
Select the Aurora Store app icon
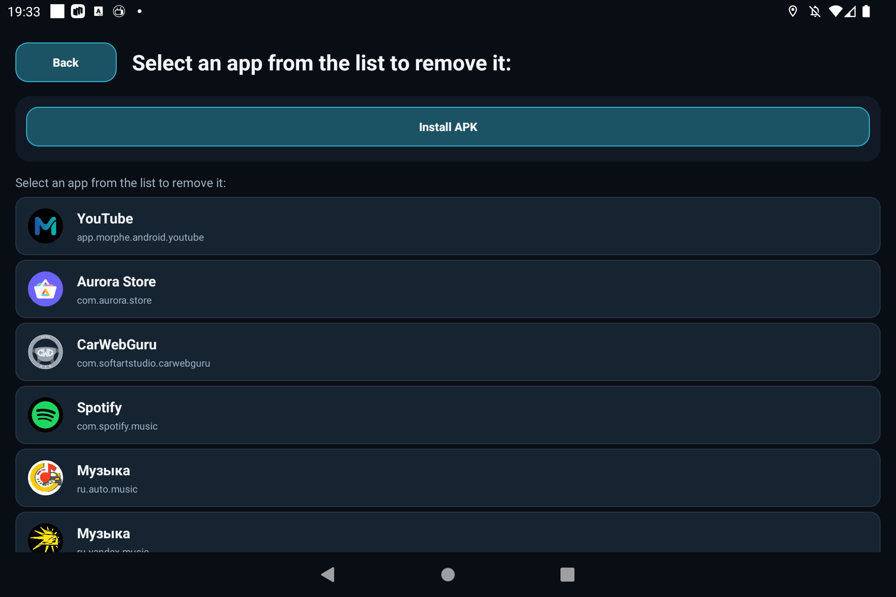(x=45, y=289)
